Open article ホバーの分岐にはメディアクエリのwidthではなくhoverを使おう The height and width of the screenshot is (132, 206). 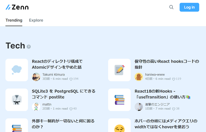pos(166,124)
